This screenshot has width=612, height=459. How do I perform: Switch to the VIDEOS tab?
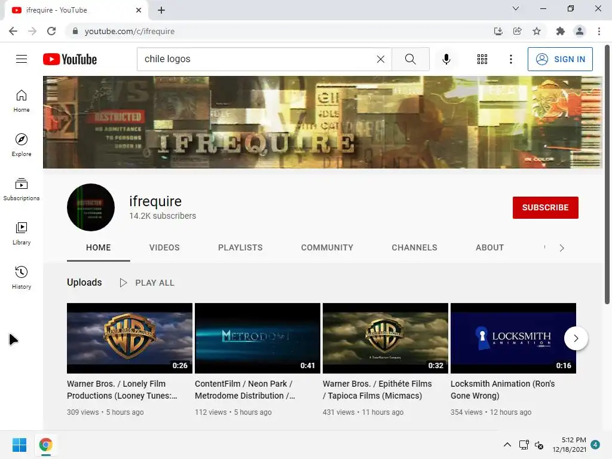pyautogui.click(x=164, y=247)
